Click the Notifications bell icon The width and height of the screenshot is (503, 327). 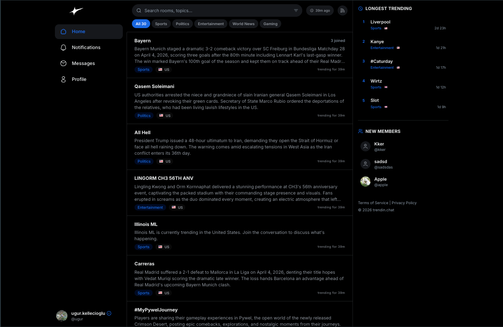coord(63,47)
